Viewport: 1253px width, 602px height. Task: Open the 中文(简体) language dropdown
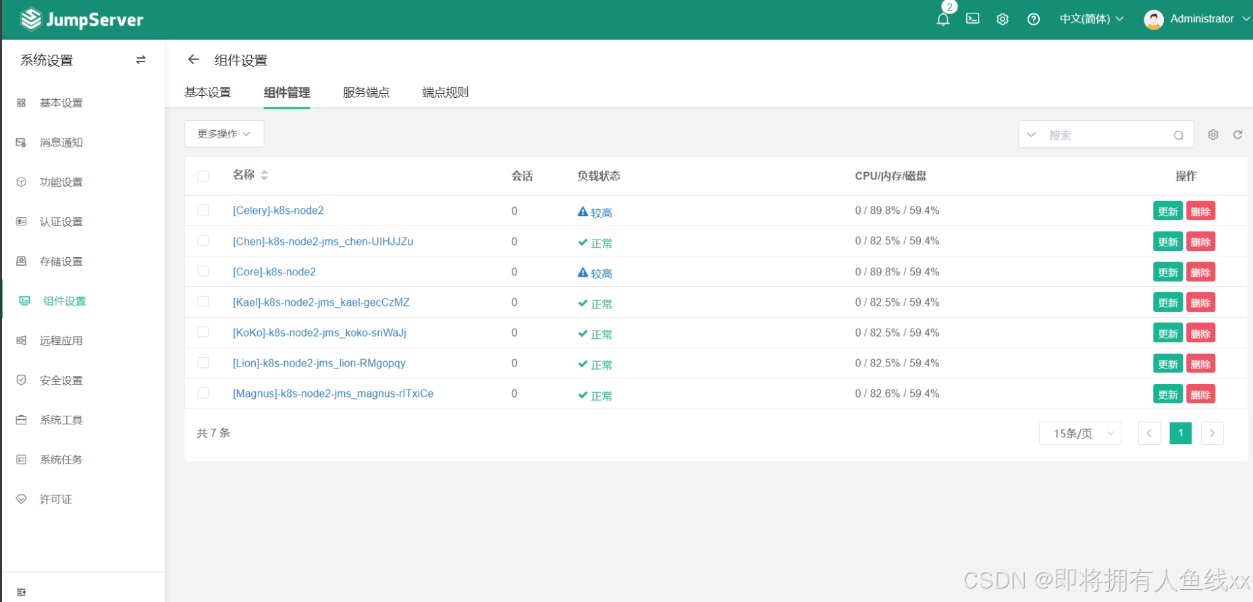click(1092, 19)
